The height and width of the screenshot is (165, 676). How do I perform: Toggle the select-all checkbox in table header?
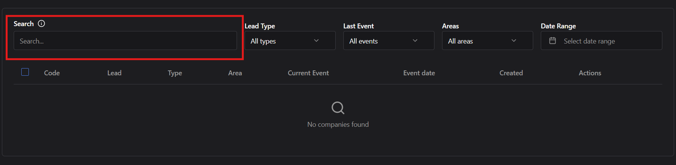pyautogui.click(x=25, y=72)
